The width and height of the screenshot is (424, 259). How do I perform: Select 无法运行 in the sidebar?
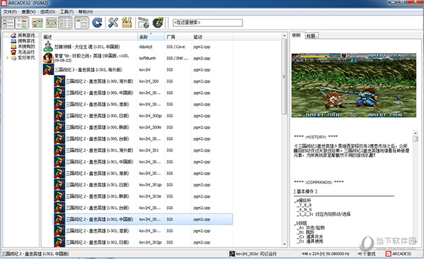pos(26,52)
